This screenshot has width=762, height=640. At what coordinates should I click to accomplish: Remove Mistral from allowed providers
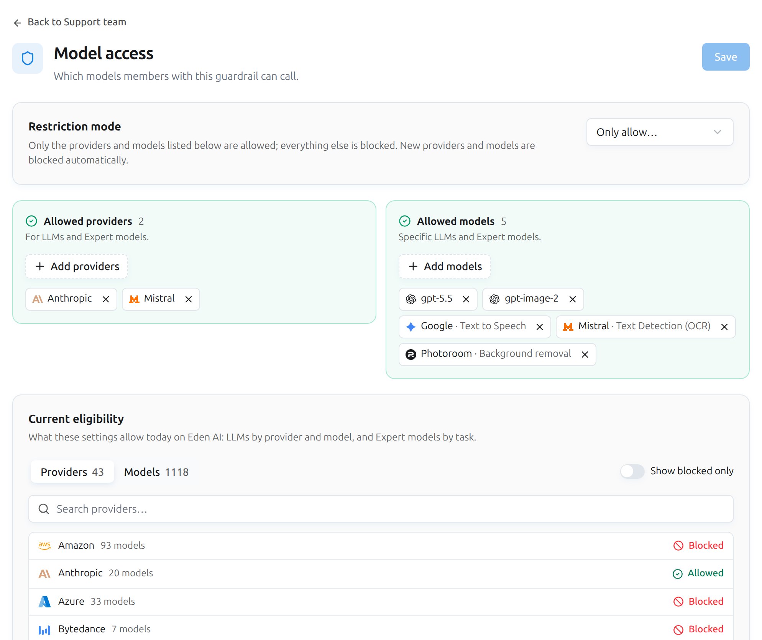[189, 299]
